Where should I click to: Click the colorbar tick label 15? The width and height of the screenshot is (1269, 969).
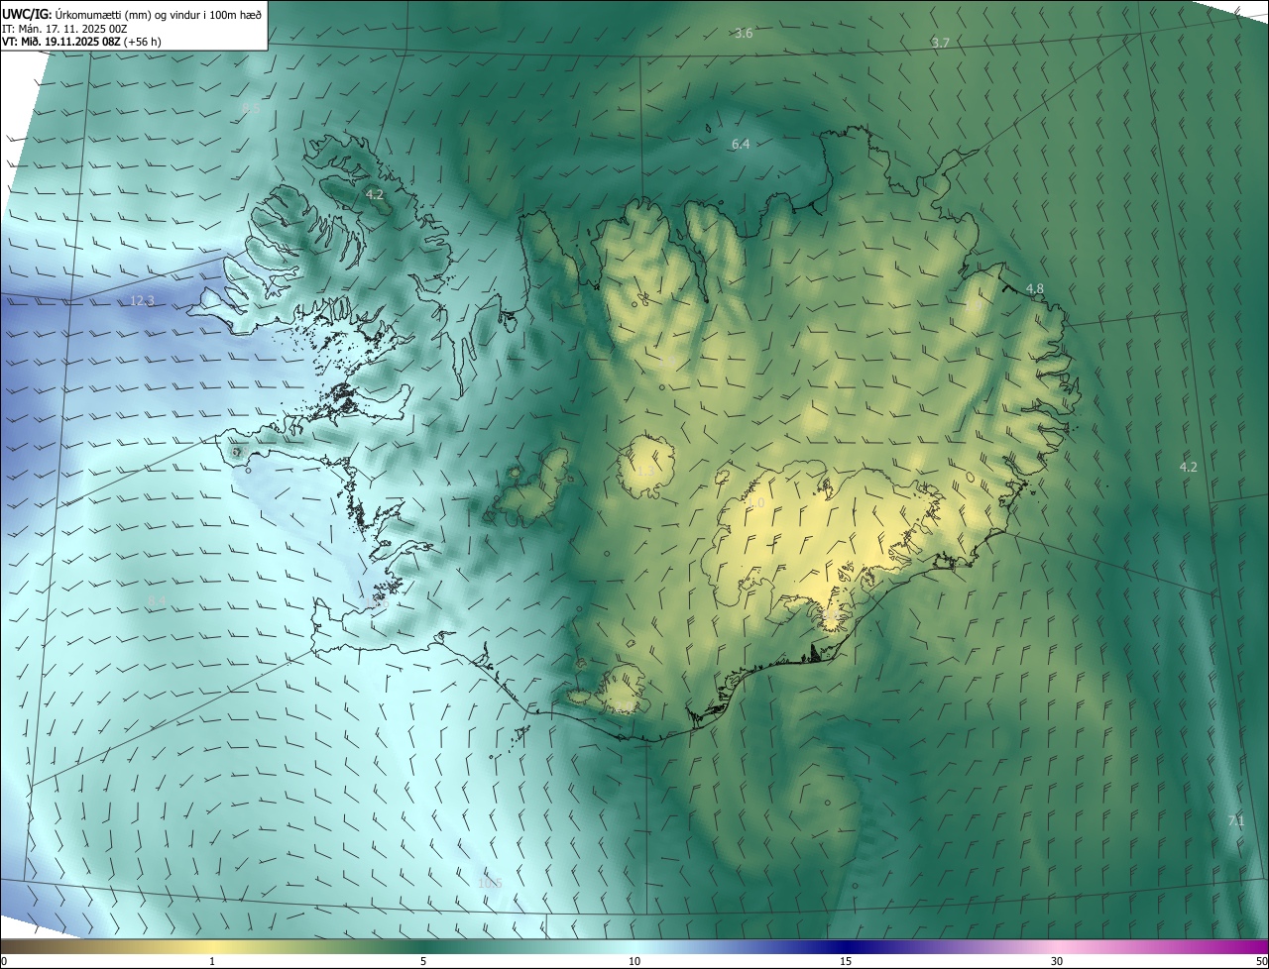[x=846, y=961]
